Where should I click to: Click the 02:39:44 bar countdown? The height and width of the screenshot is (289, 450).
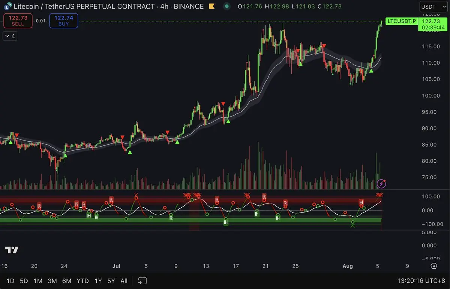[x=433, y=28]
